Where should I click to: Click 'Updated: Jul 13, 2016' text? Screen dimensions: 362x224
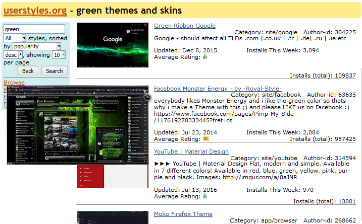pyautogui.click(x=185, y=190)
